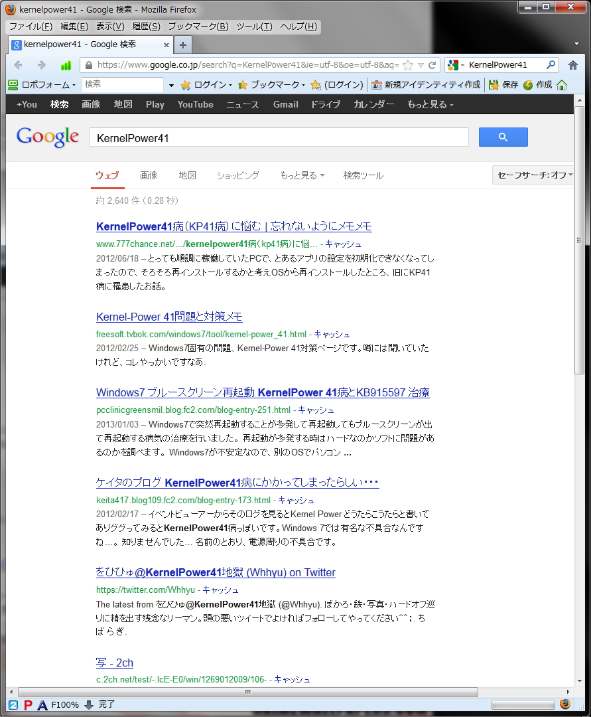Click the padlock icon in the address bar

pos(89,65)
